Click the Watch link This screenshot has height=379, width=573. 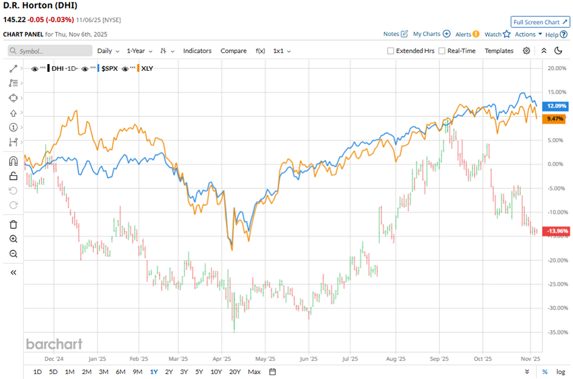click(493, 34)
